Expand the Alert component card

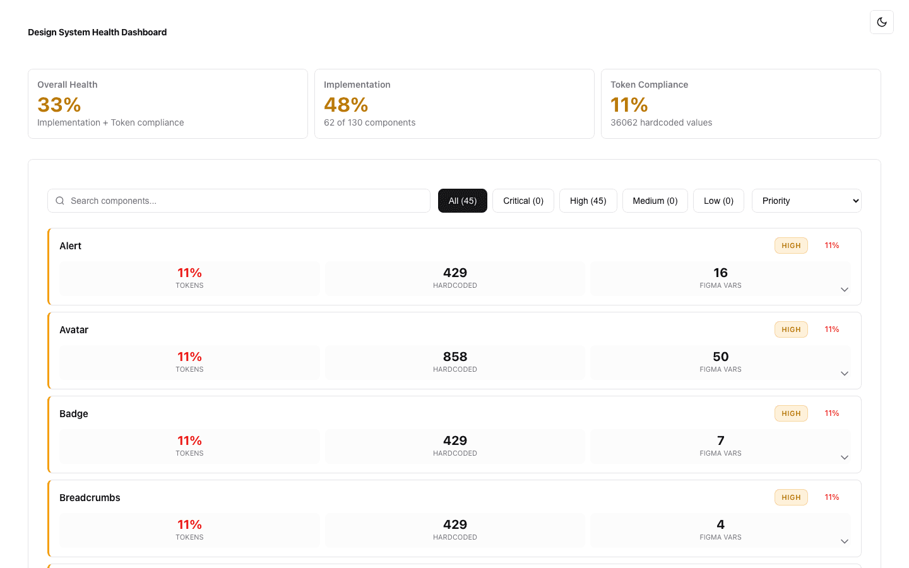(845, 290)
